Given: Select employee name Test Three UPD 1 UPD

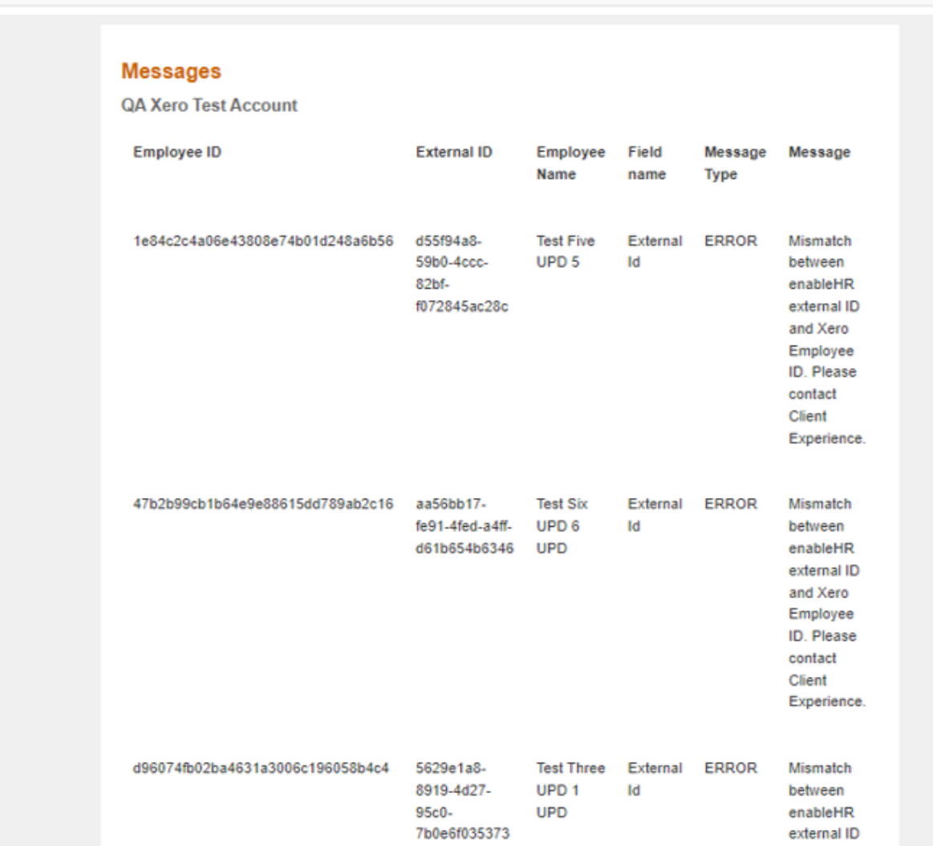Looking at the screenshot, I should [x=570, y=790].
